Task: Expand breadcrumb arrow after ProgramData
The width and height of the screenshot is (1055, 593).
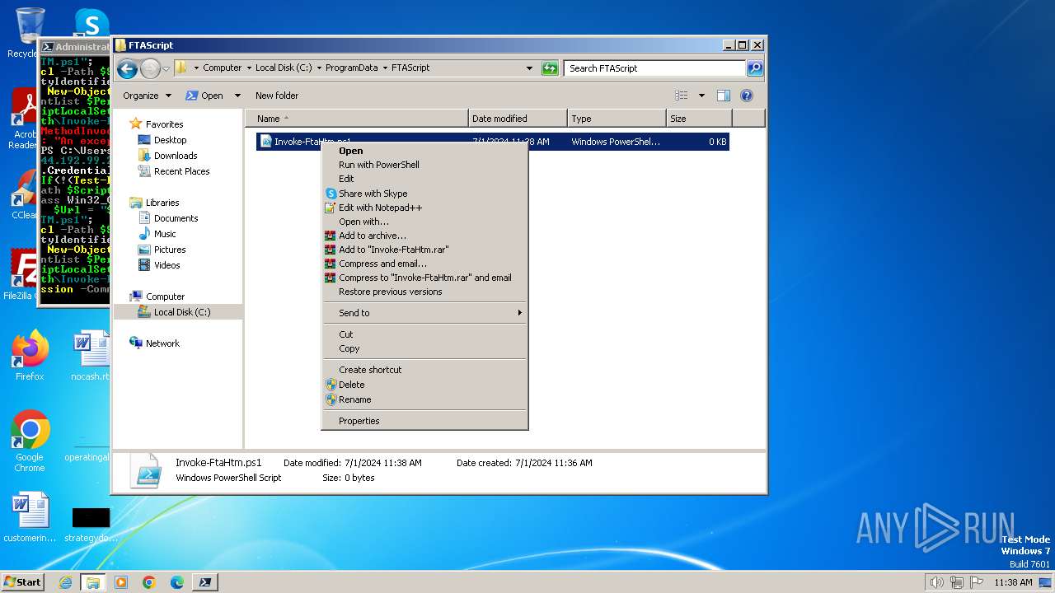Action: coord(384,68)
